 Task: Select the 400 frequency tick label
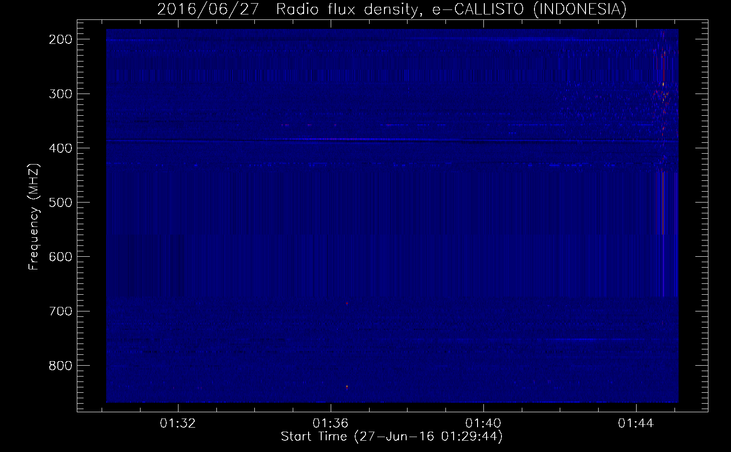[x=61, y=148]
